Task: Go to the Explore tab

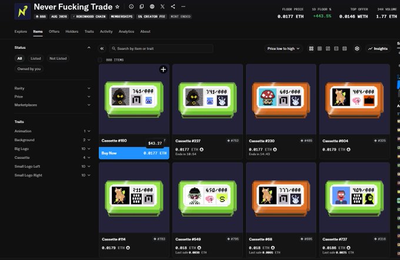Action: click(x=21, y=32)
